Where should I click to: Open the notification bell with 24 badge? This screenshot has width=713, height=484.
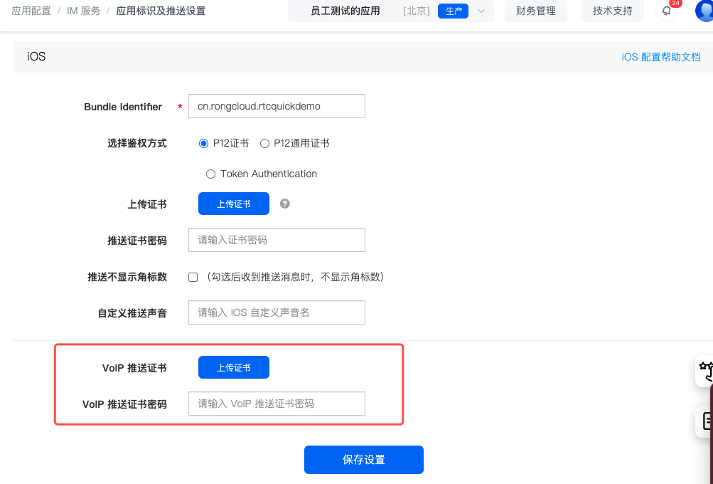point(666,11)
